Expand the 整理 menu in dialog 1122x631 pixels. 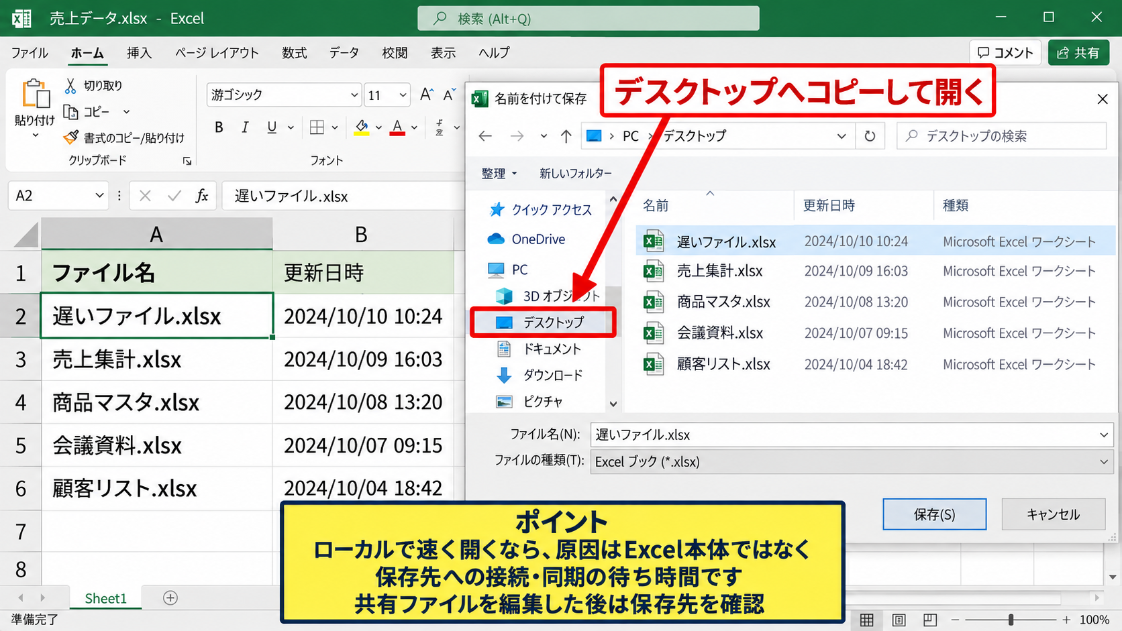click(499, 174)
